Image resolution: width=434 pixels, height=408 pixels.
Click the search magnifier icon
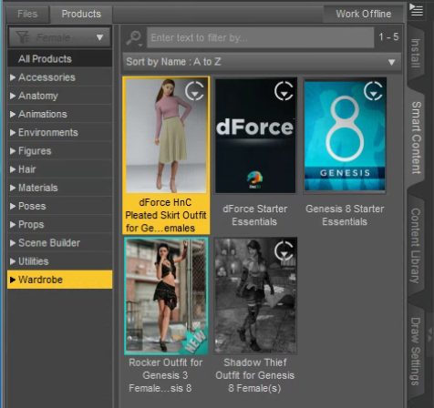(x=134, y=38)
